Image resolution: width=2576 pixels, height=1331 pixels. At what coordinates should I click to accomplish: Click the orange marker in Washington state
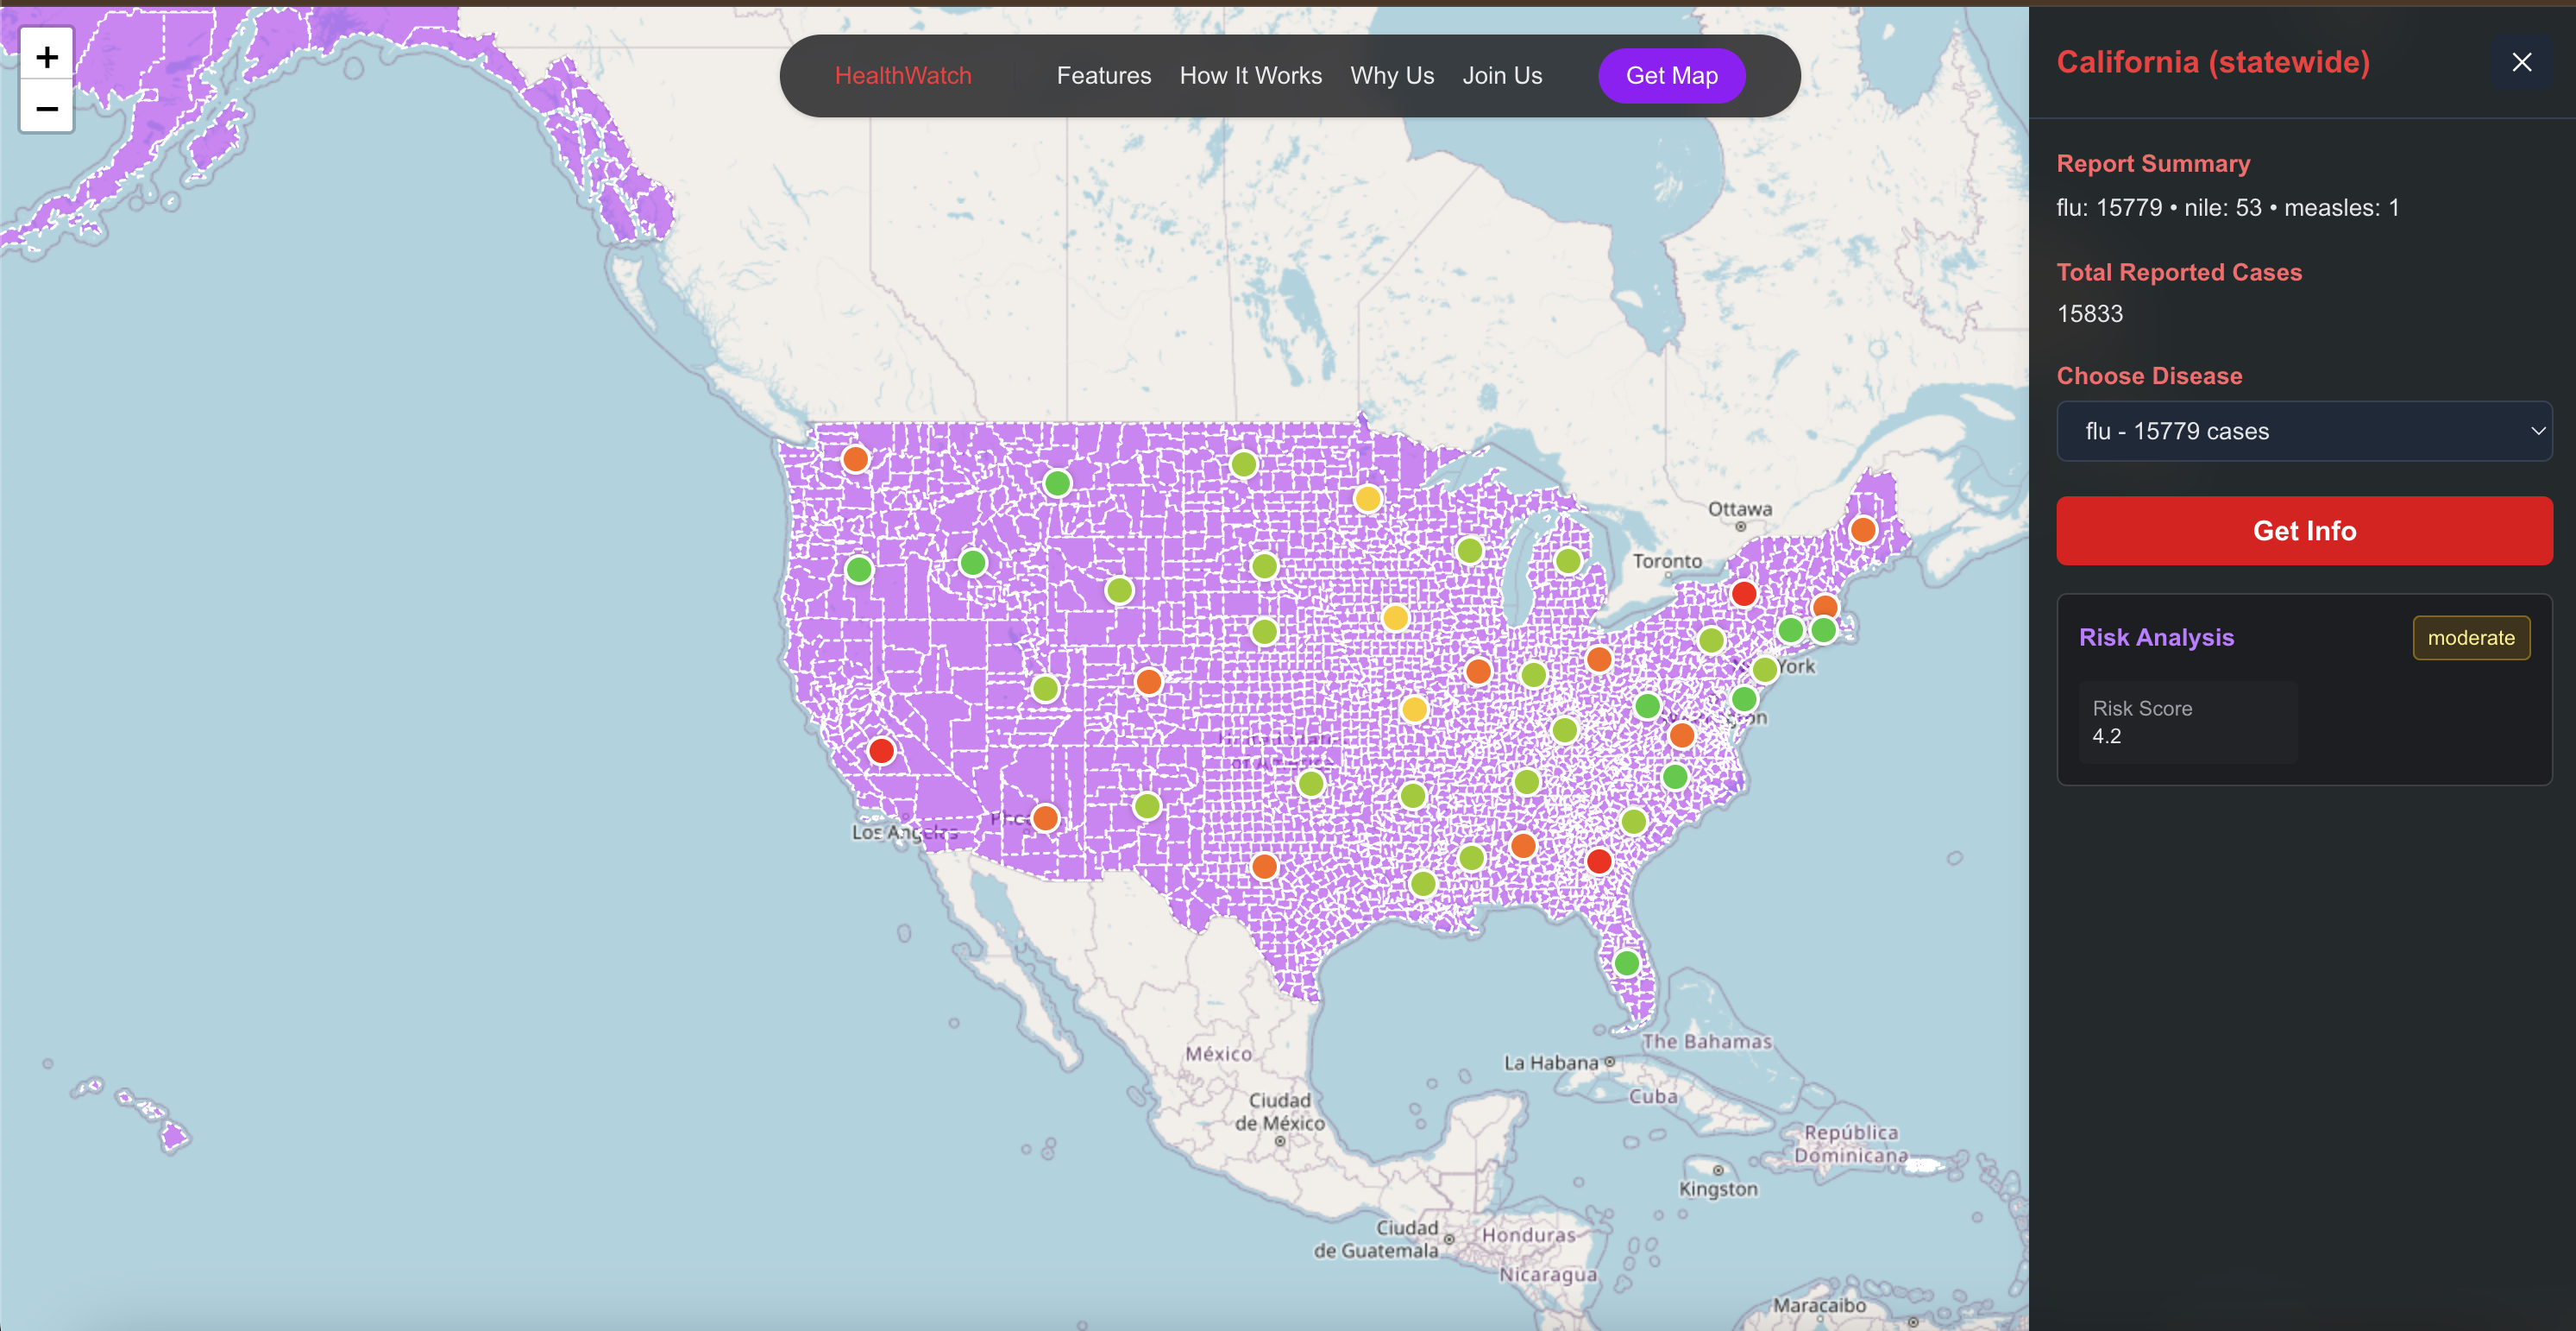(855, 459)
